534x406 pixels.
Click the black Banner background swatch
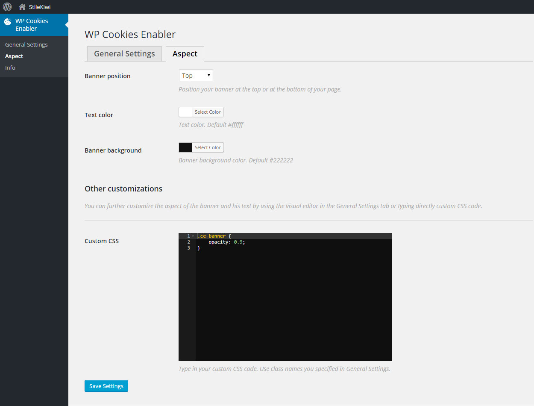pos(185,147)
